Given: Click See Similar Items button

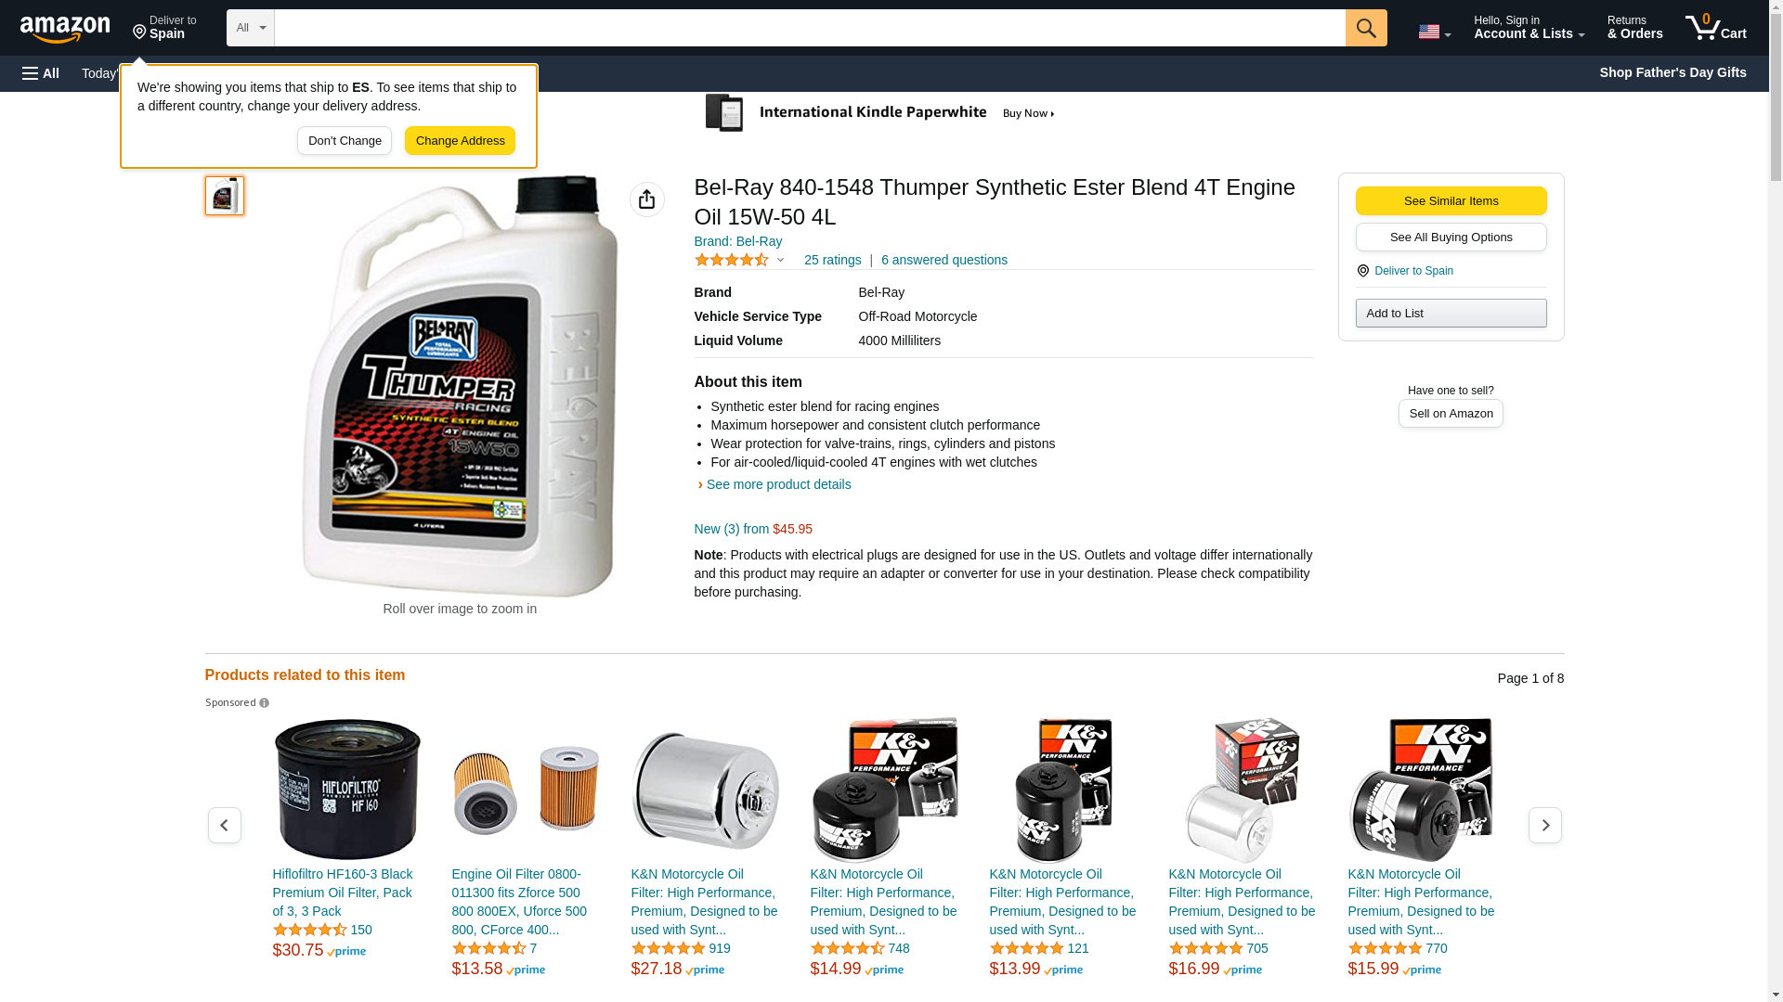Looking at the screenshot, I should pos(1451,201).
